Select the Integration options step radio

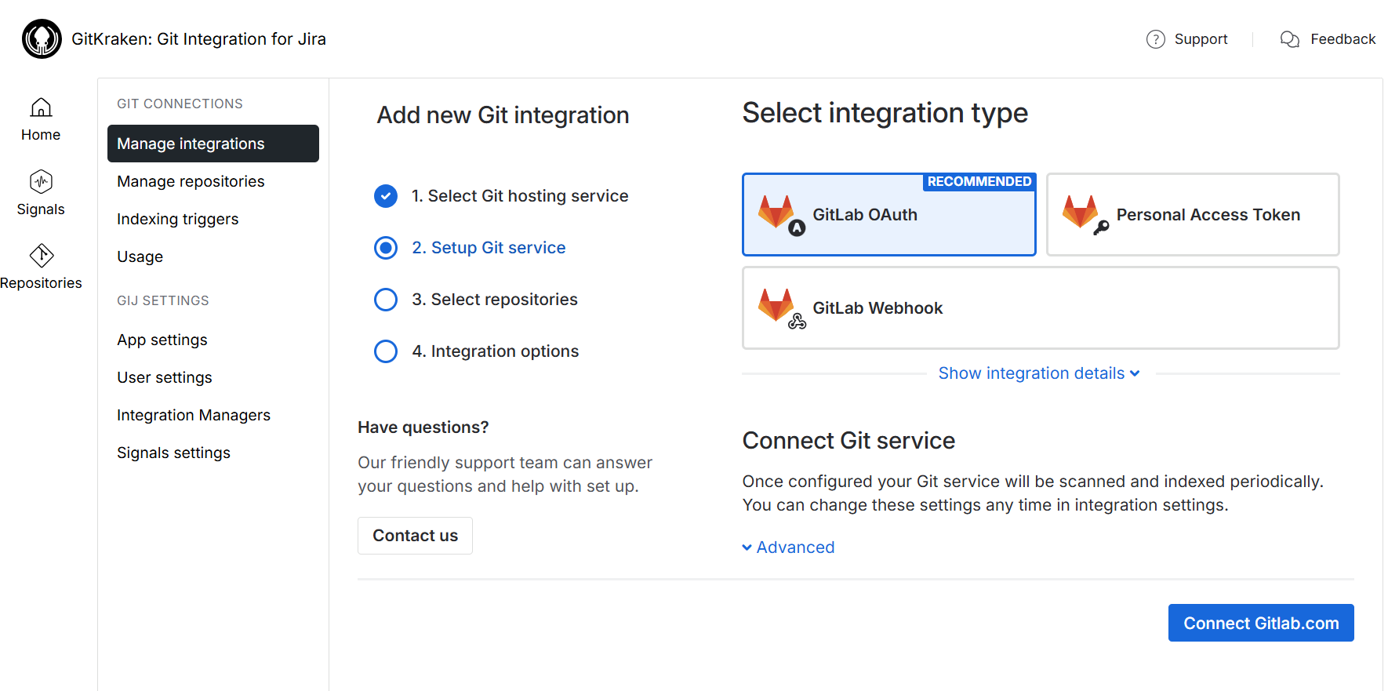point(386,351)
